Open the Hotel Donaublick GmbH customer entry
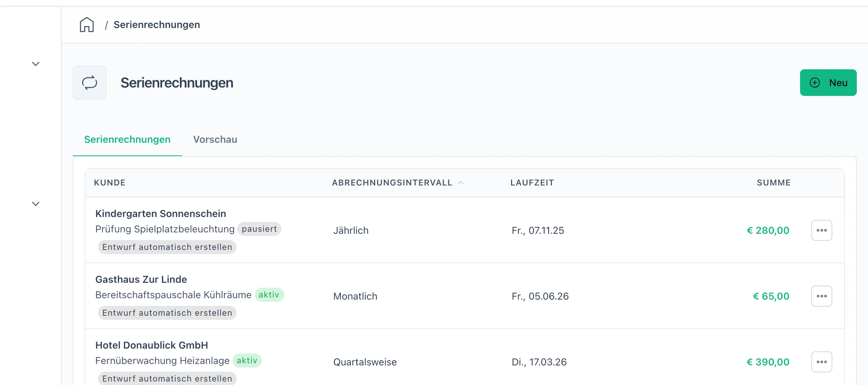868x385 pixels. point(152,345)
